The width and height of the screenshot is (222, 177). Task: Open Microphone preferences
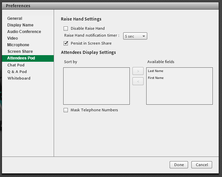point(18,45)
